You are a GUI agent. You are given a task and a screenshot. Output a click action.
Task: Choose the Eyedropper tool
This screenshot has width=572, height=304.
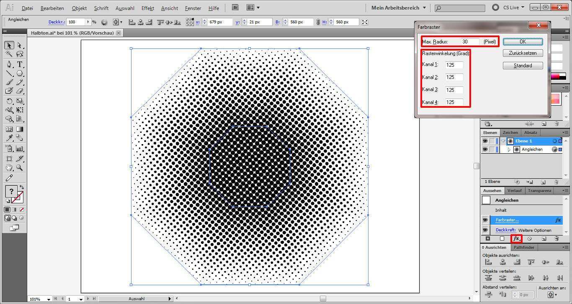click(9, 138)
